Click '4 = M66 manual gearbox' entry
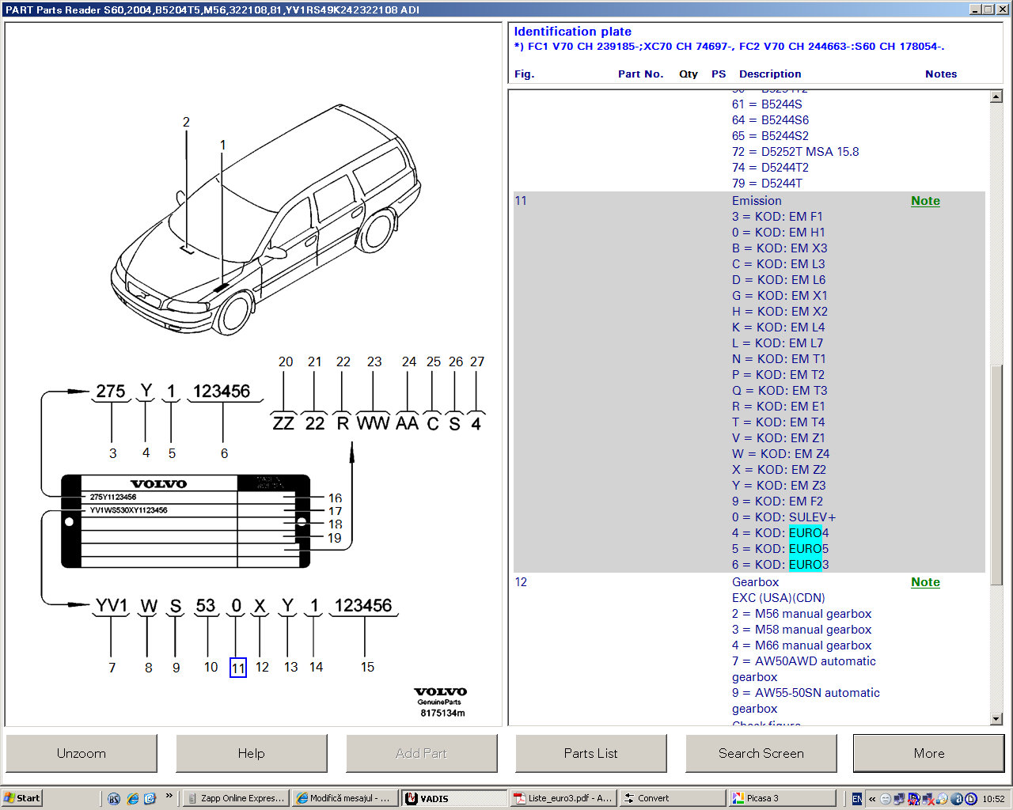This screenshot has height=810, width=1013. [x=802, y=645]
